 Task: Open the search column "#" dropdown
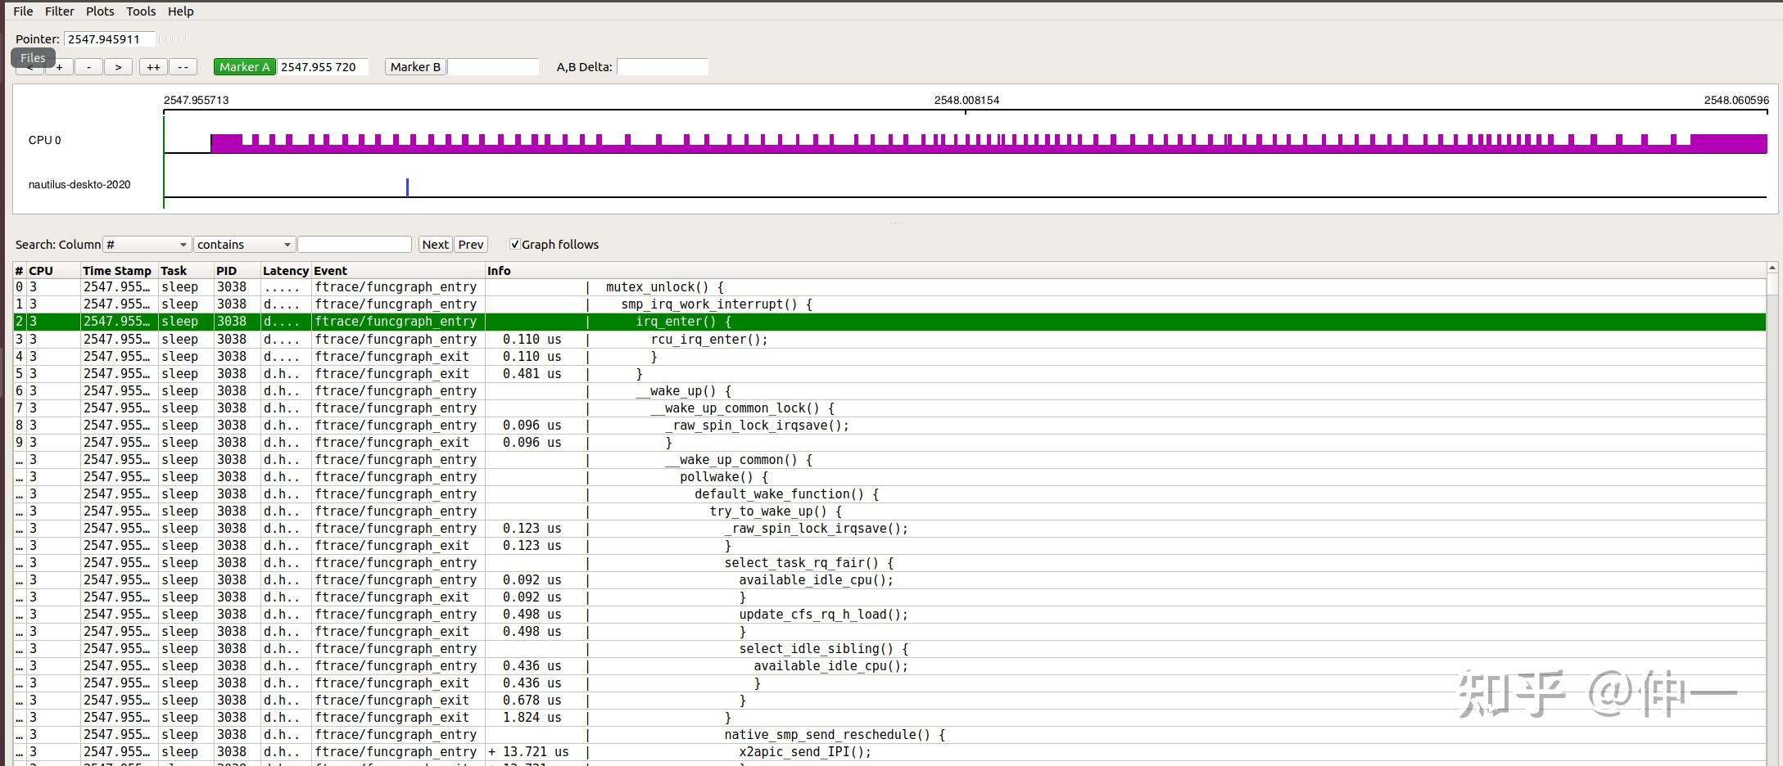pyautogui.click(x=147, y=245)
